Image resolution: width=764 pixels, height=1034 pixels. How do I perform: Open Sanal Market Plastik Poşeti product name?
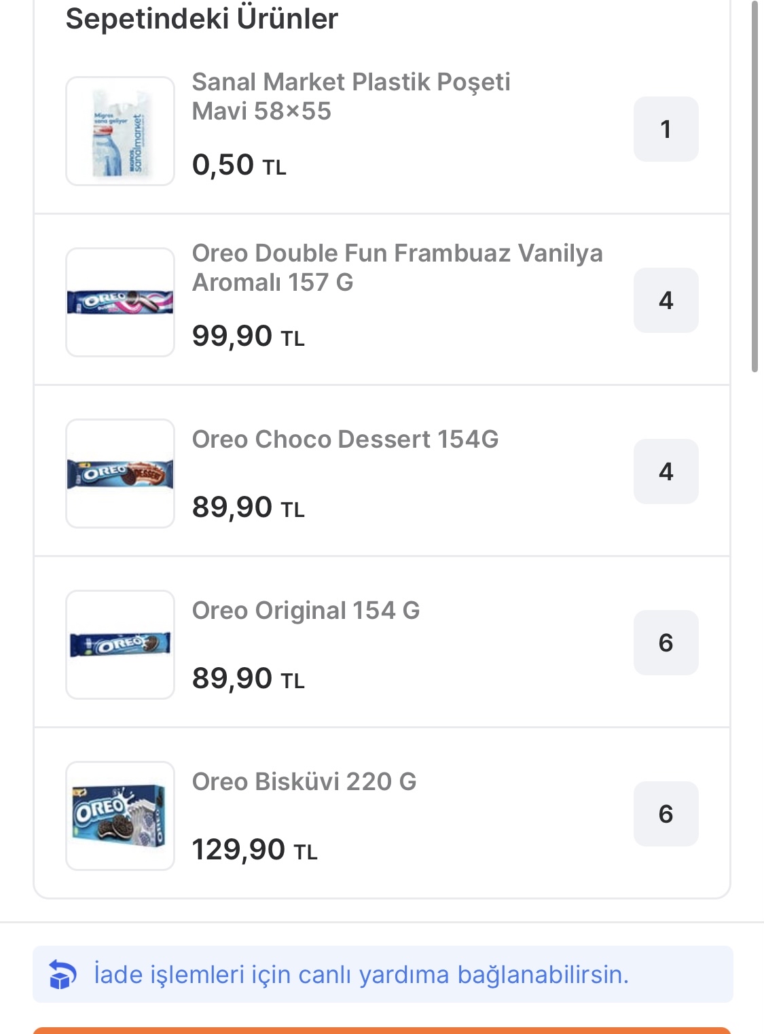click(x=350, y=96)
